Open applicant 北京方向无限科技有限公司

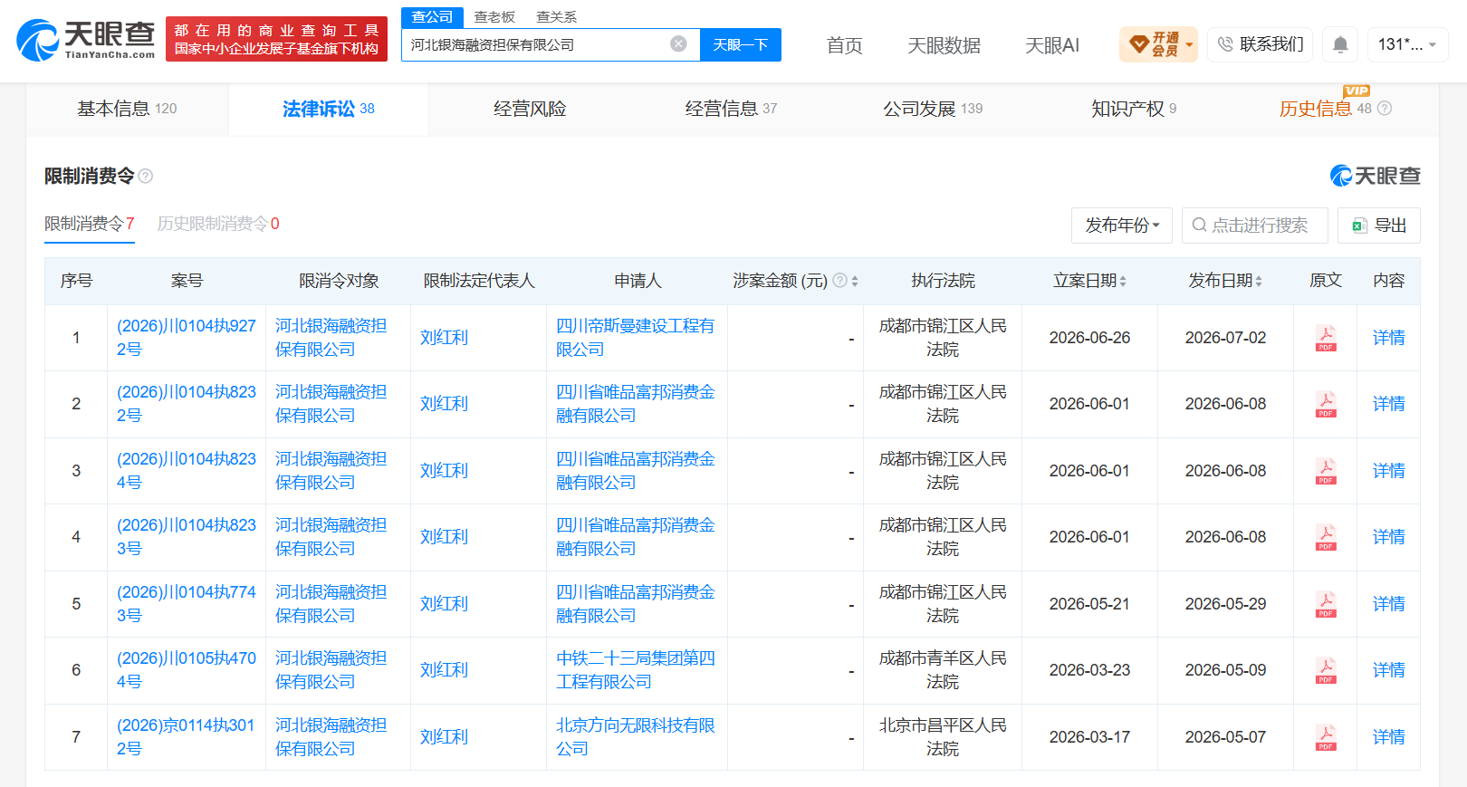[x=635, y=737]
